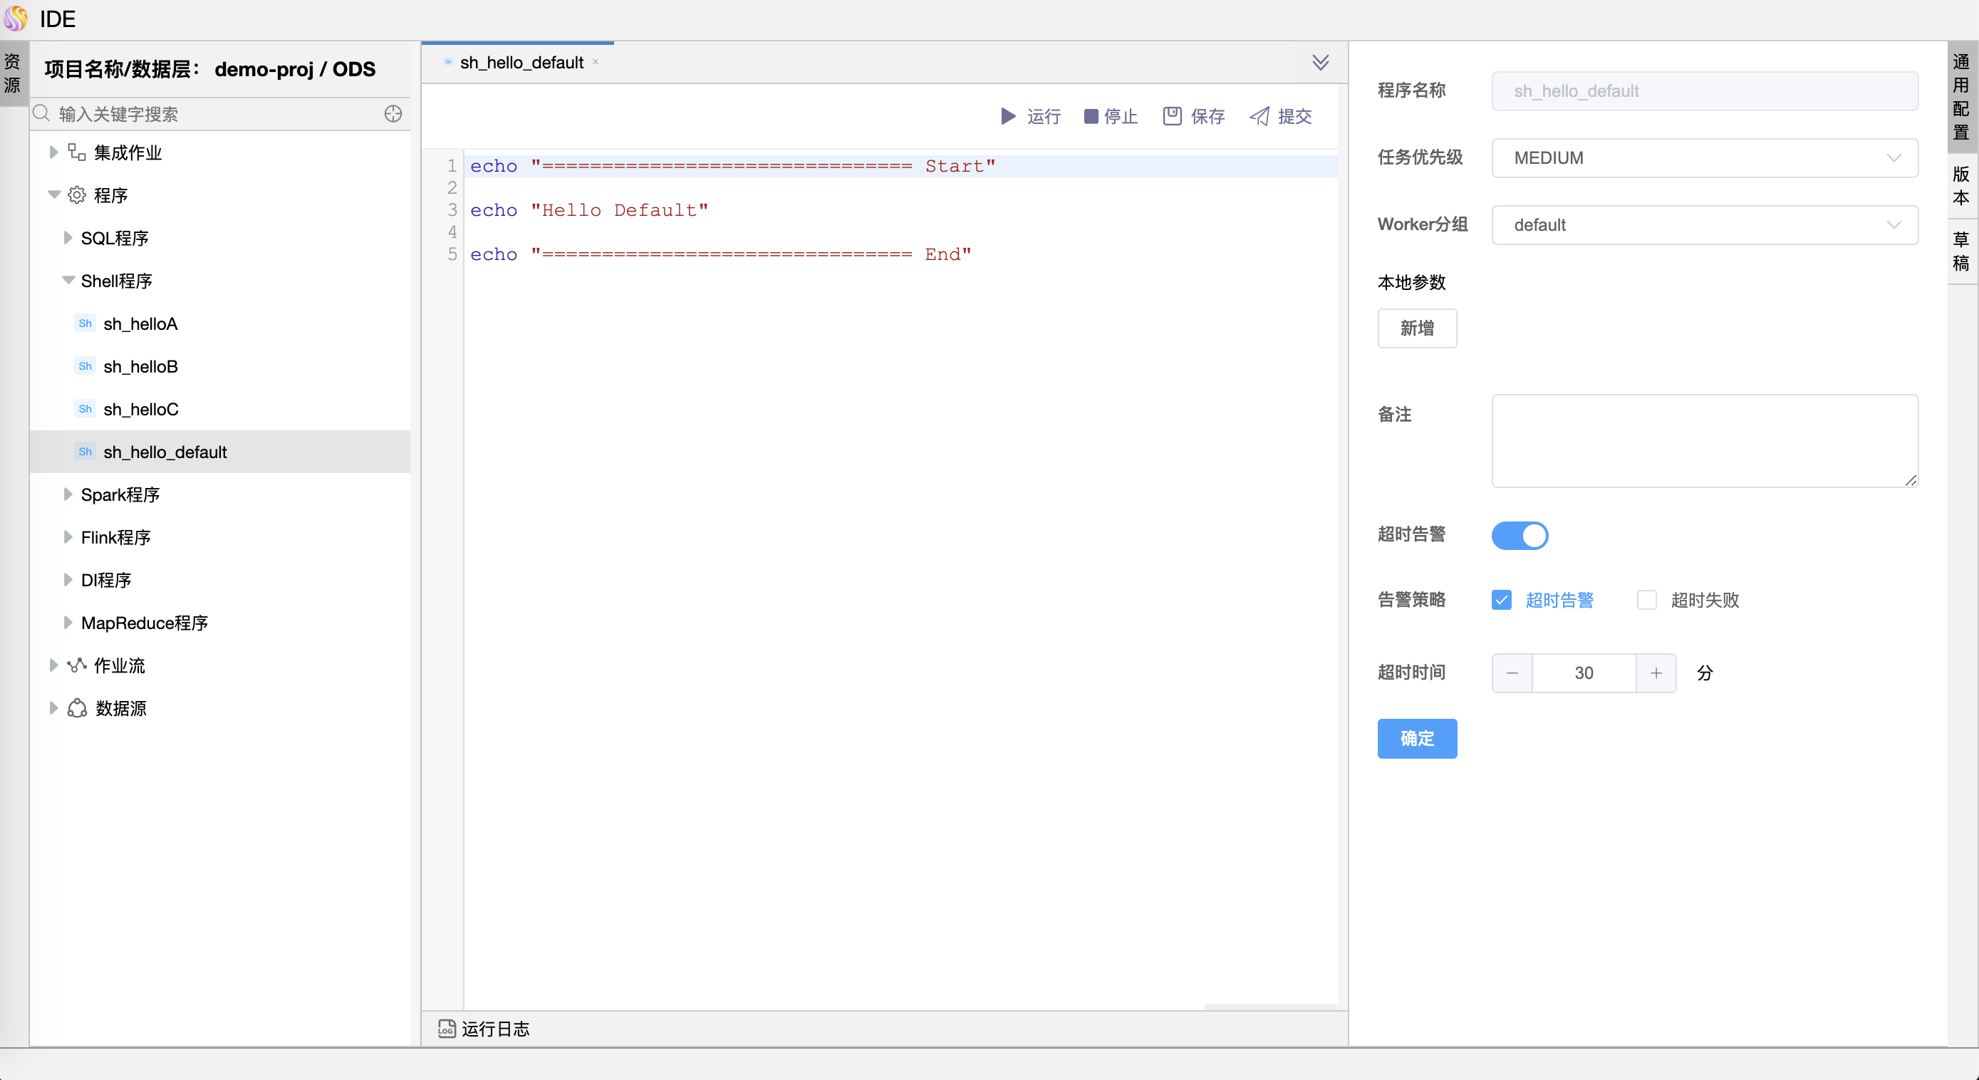Click the 备注 remarks text area
This screenshot has height=1080, width=1979.
[x=1704, y=441]
